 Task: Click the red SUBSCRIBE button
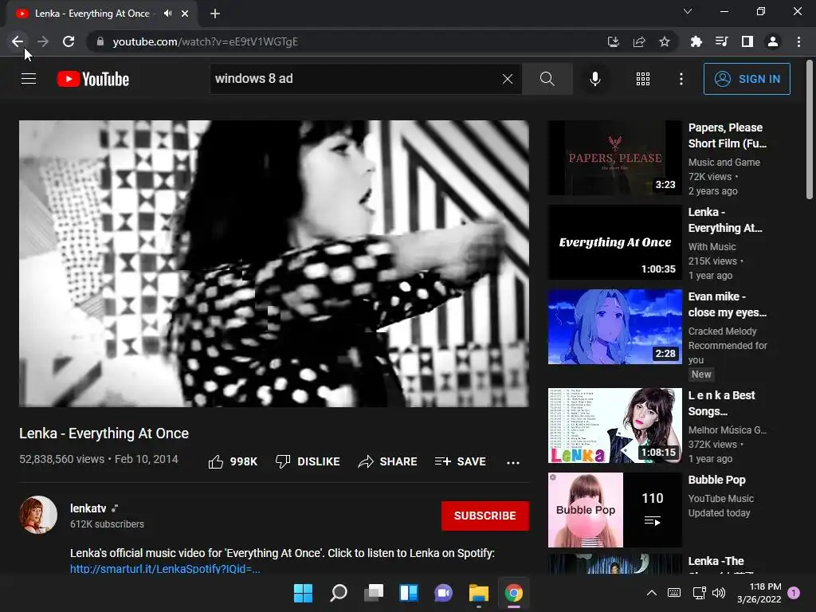tap(485, 516)
